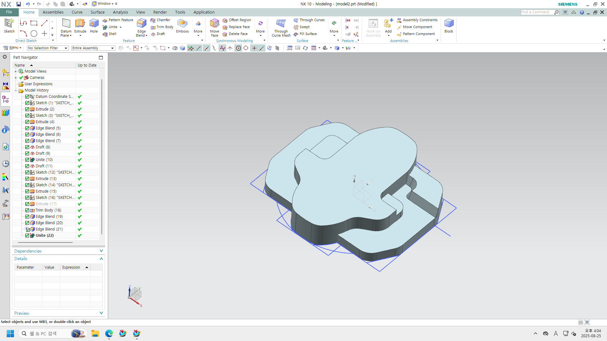Collapse the Model History tree node
The height and width of the screenshot is (341, 607).
(15, 90)
